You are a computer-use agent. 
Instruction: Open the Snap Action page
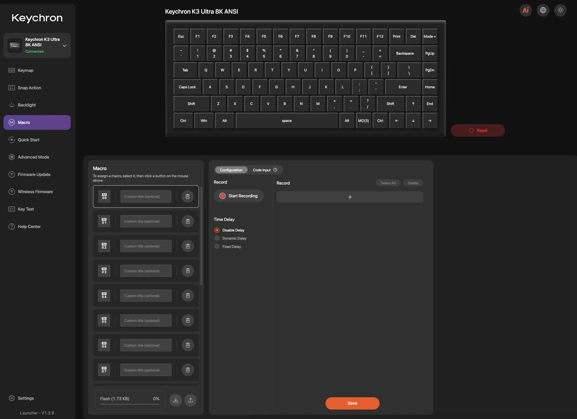[x=37, y=87]
